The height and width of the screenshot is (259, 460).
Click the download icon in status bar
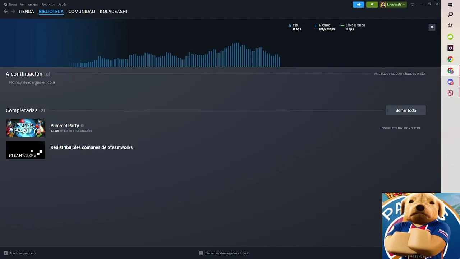point(201,253)
